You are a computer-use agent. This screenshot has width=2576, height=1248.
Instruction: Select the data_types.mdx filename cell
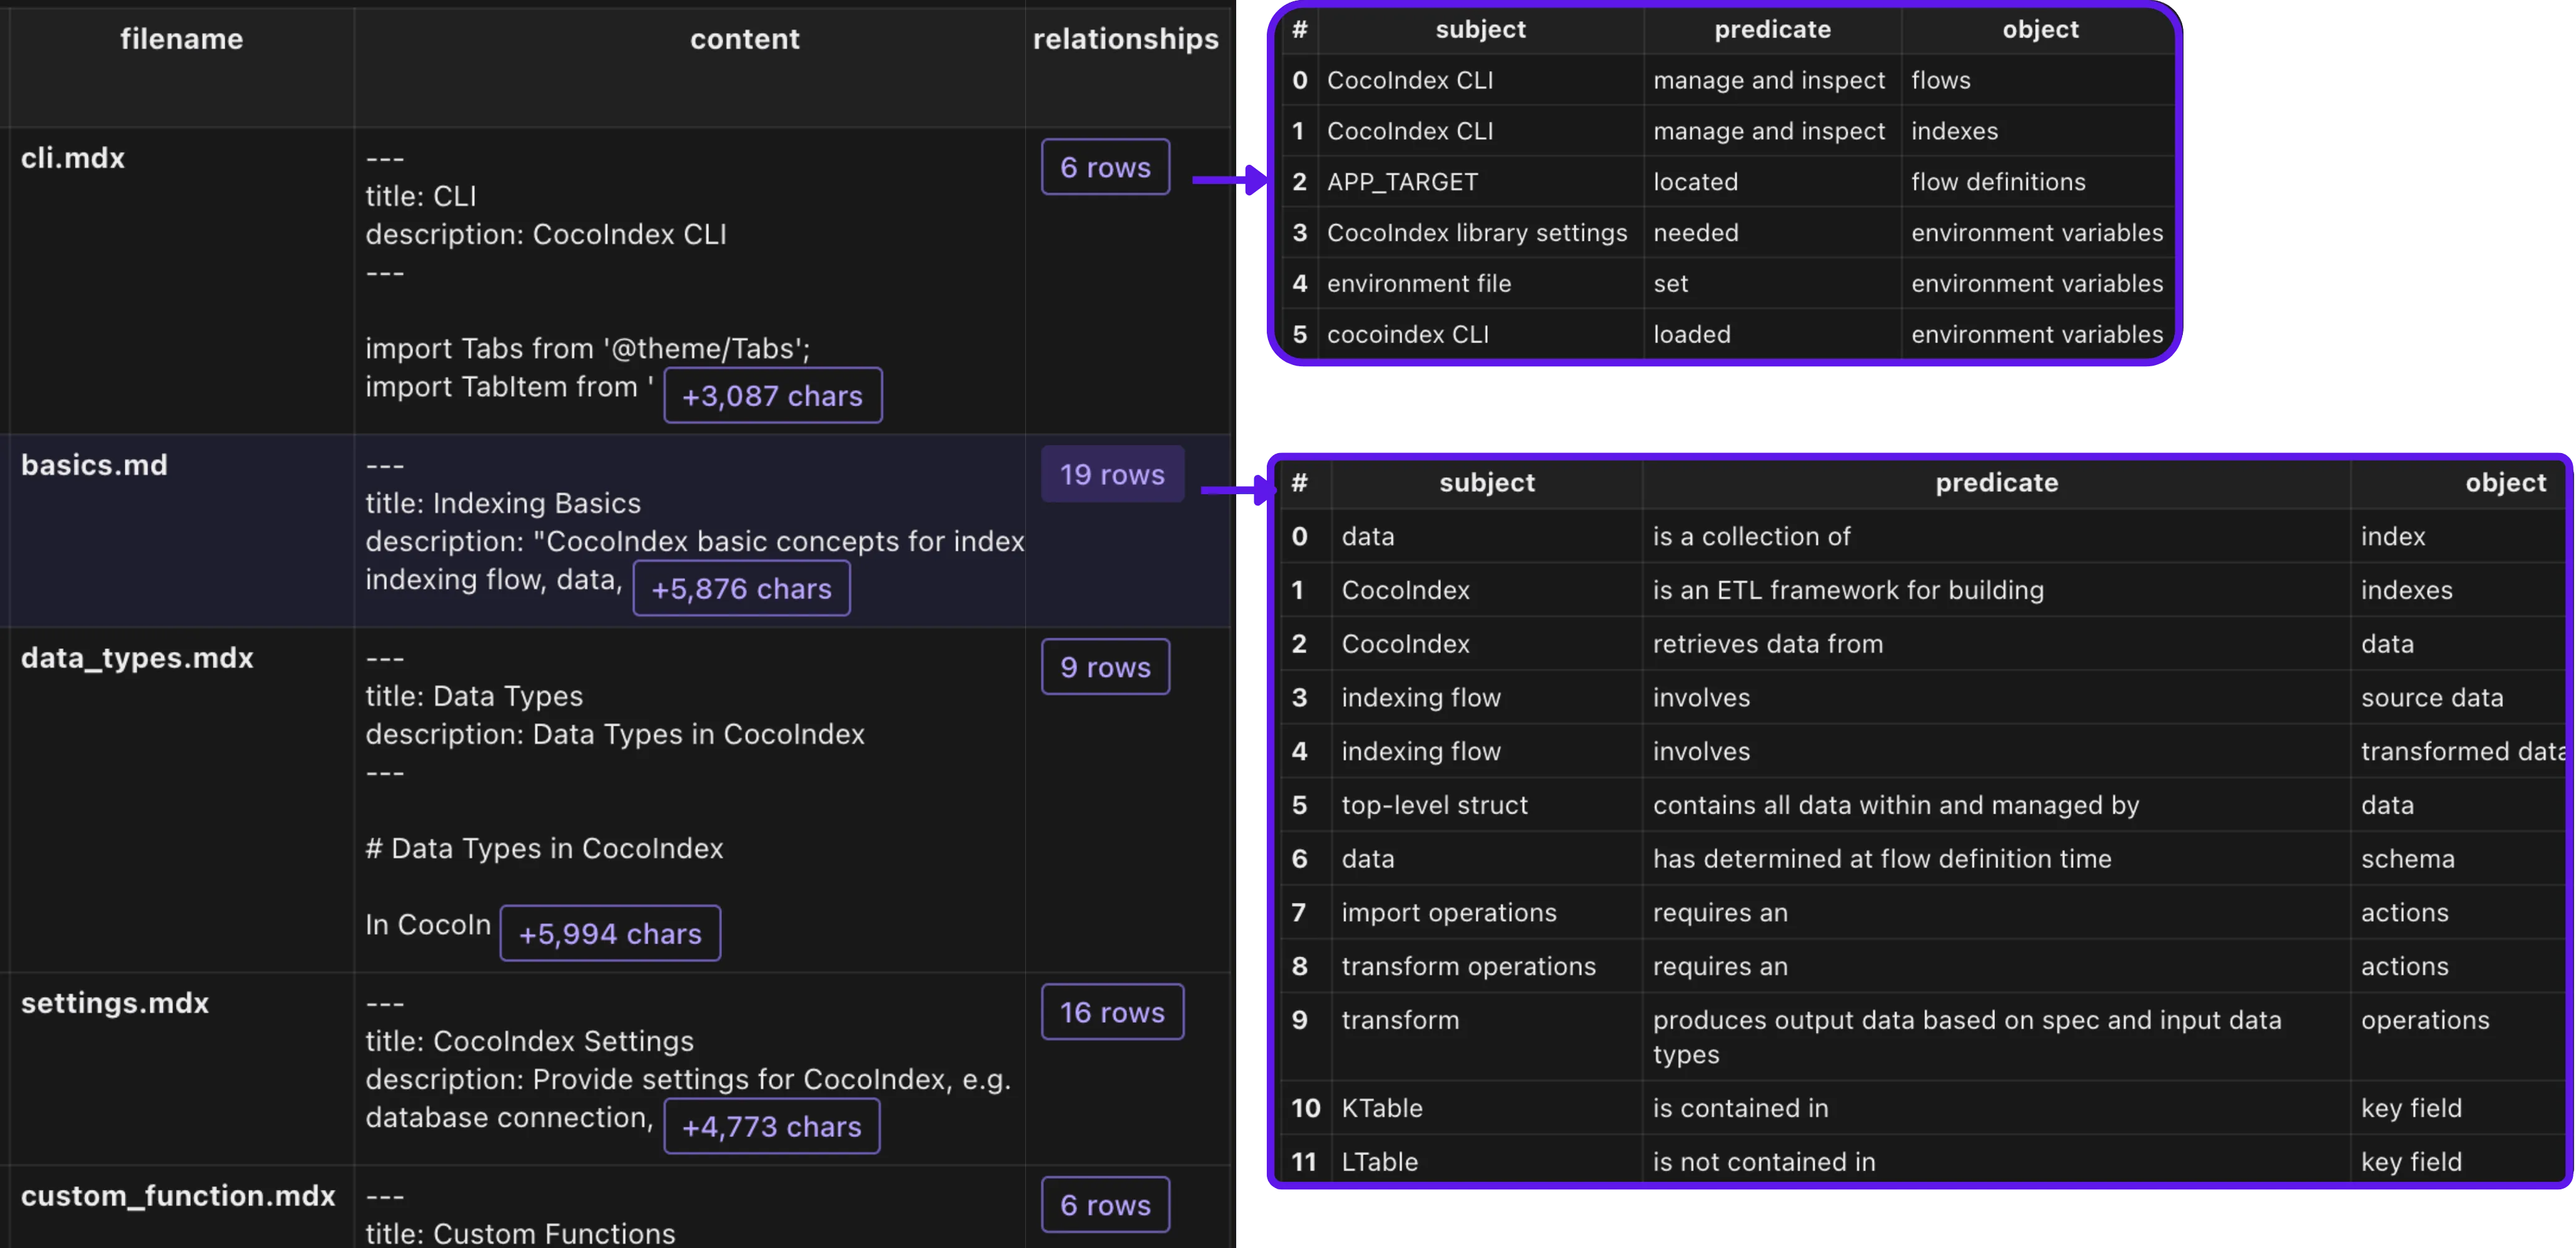pos(137,658)
